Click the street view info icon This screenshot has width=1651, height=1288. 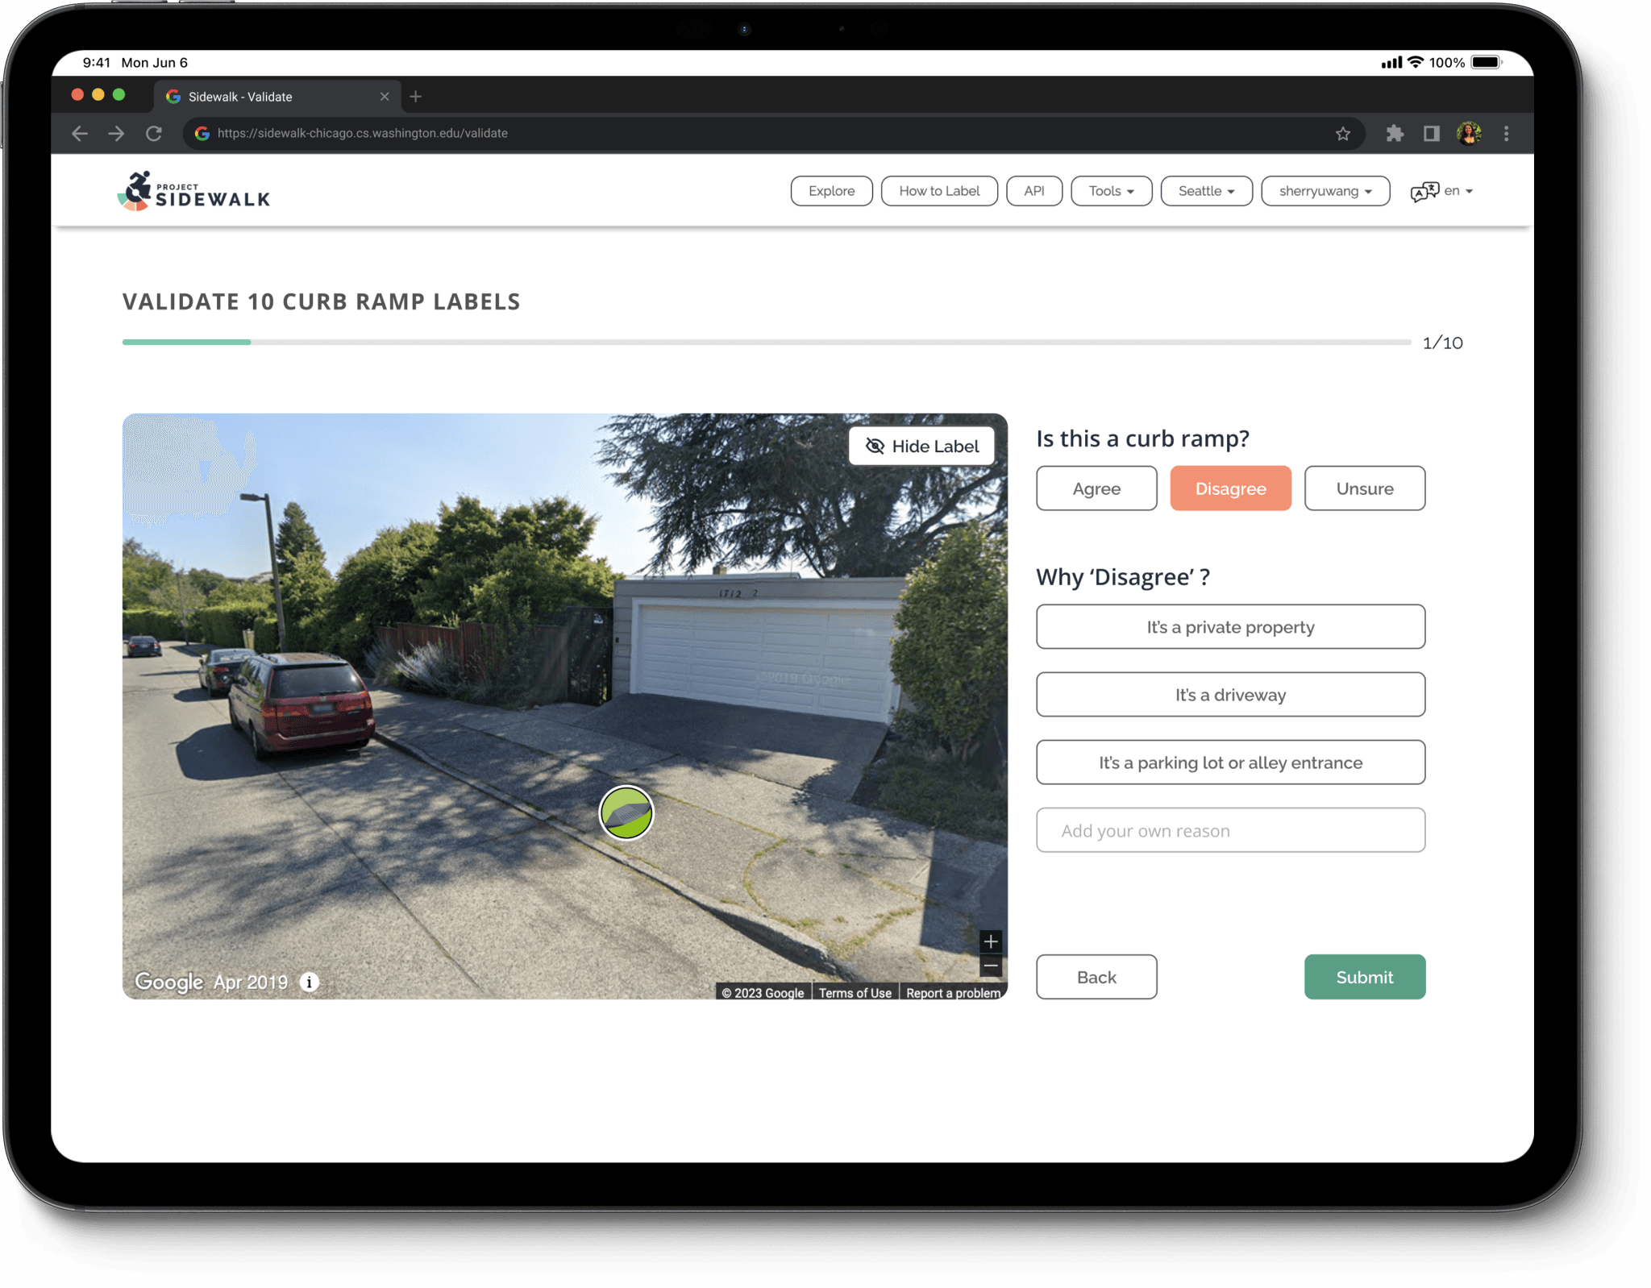tap(310, 982)
